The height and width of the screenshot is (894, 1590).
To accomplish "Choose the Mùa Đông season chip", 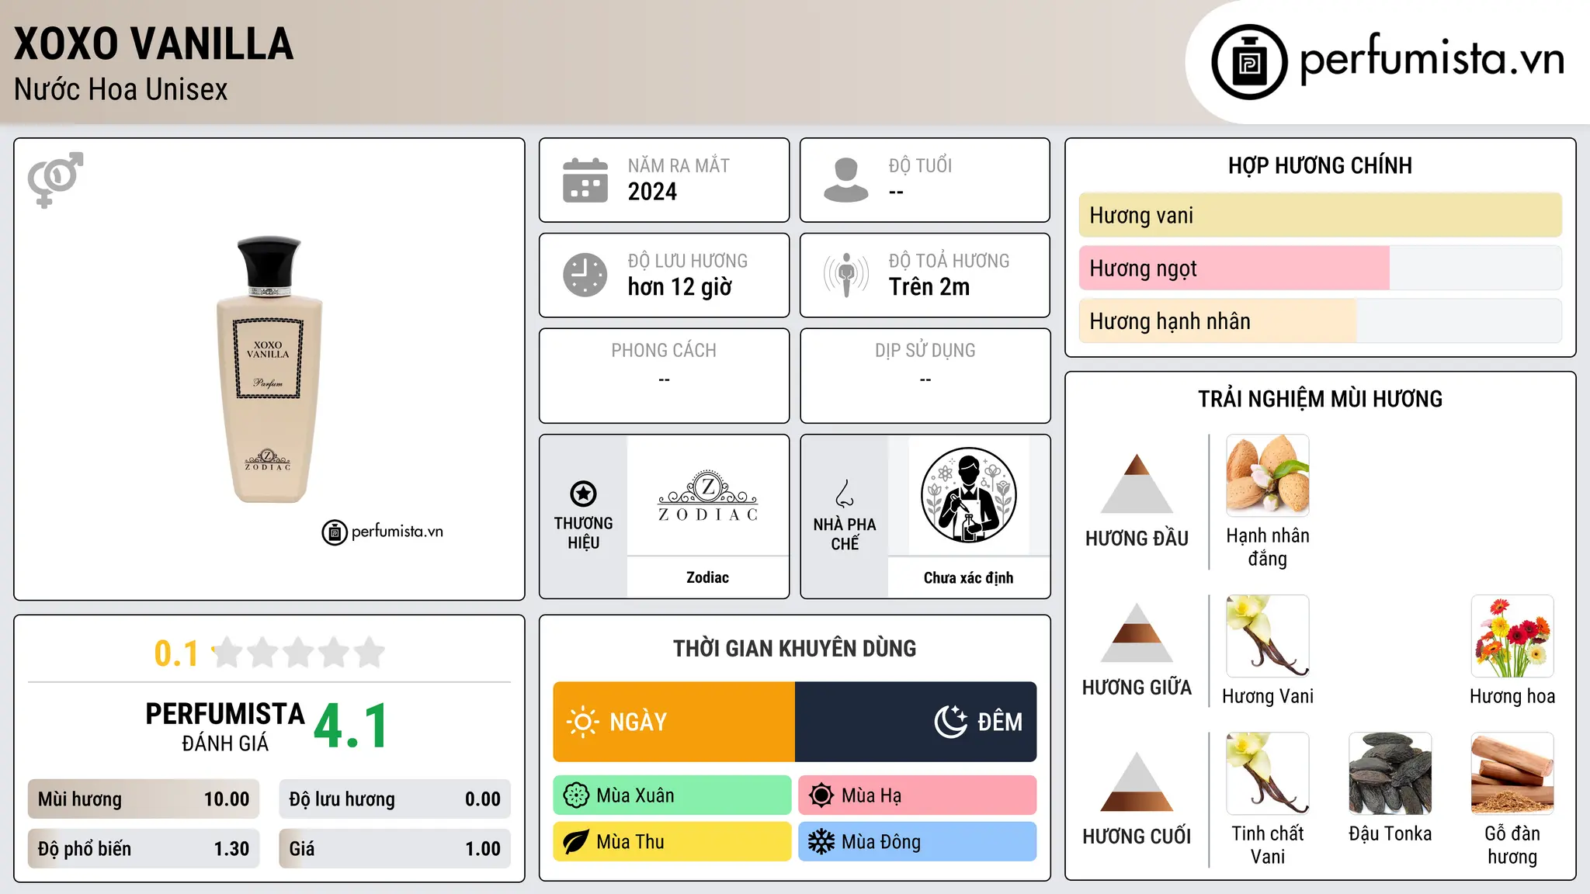I will (918, 842).
